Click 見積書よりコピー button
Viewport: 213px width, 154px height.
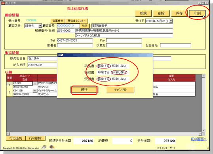(77, 21)
